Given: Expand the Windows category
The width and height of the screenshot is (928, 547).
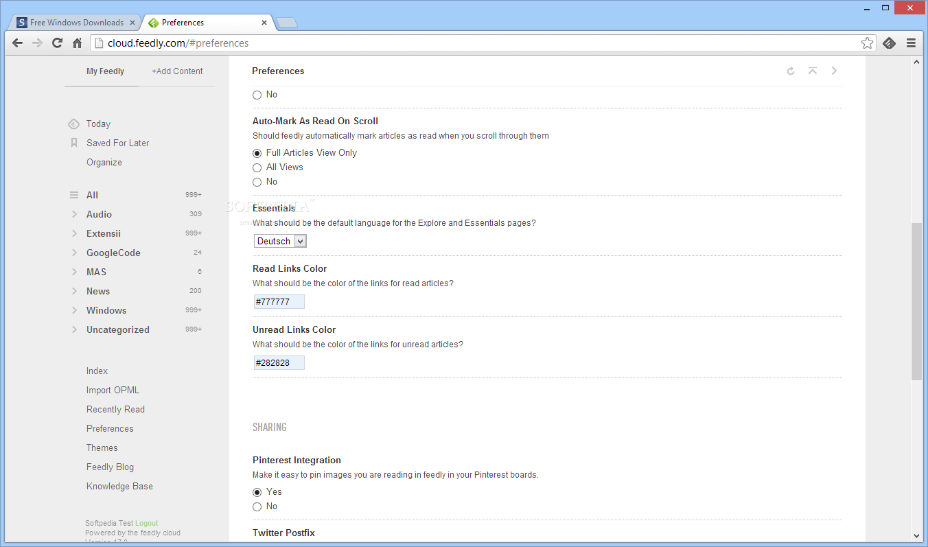Looking at the screenshot, I should (x=74, y=310).
